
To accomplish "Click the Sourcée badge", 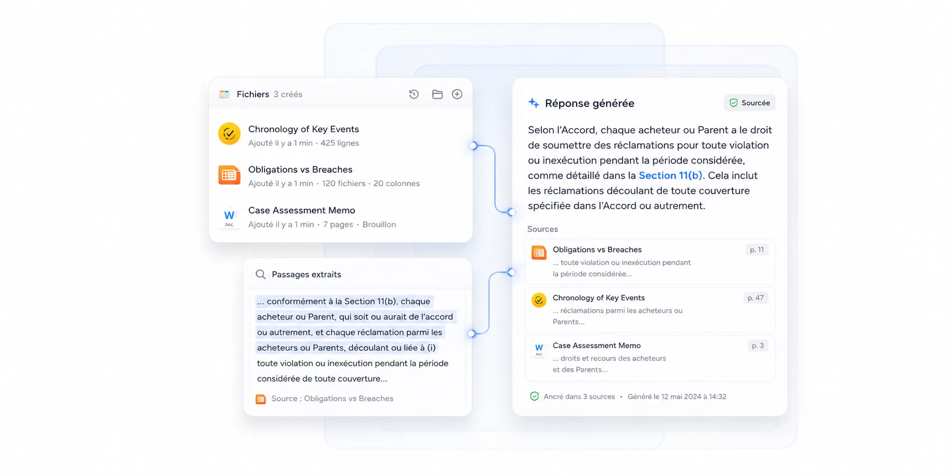I will coord(749,103).
